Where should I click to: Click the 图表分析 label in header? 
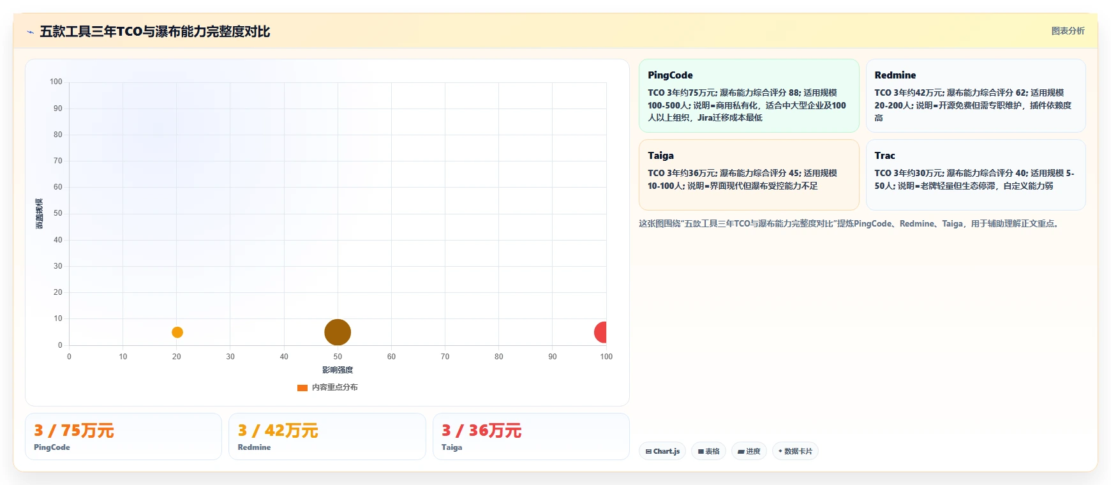pyautogui.click(x=1068, y=31)
